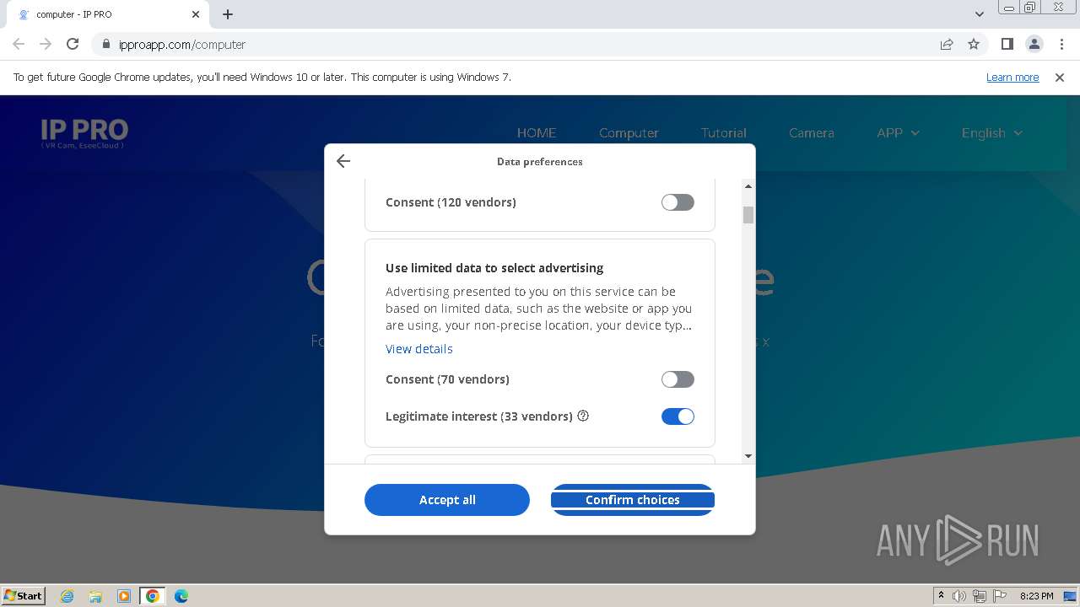
Task: Share this page icon
Action: click(x=947, y=44)
